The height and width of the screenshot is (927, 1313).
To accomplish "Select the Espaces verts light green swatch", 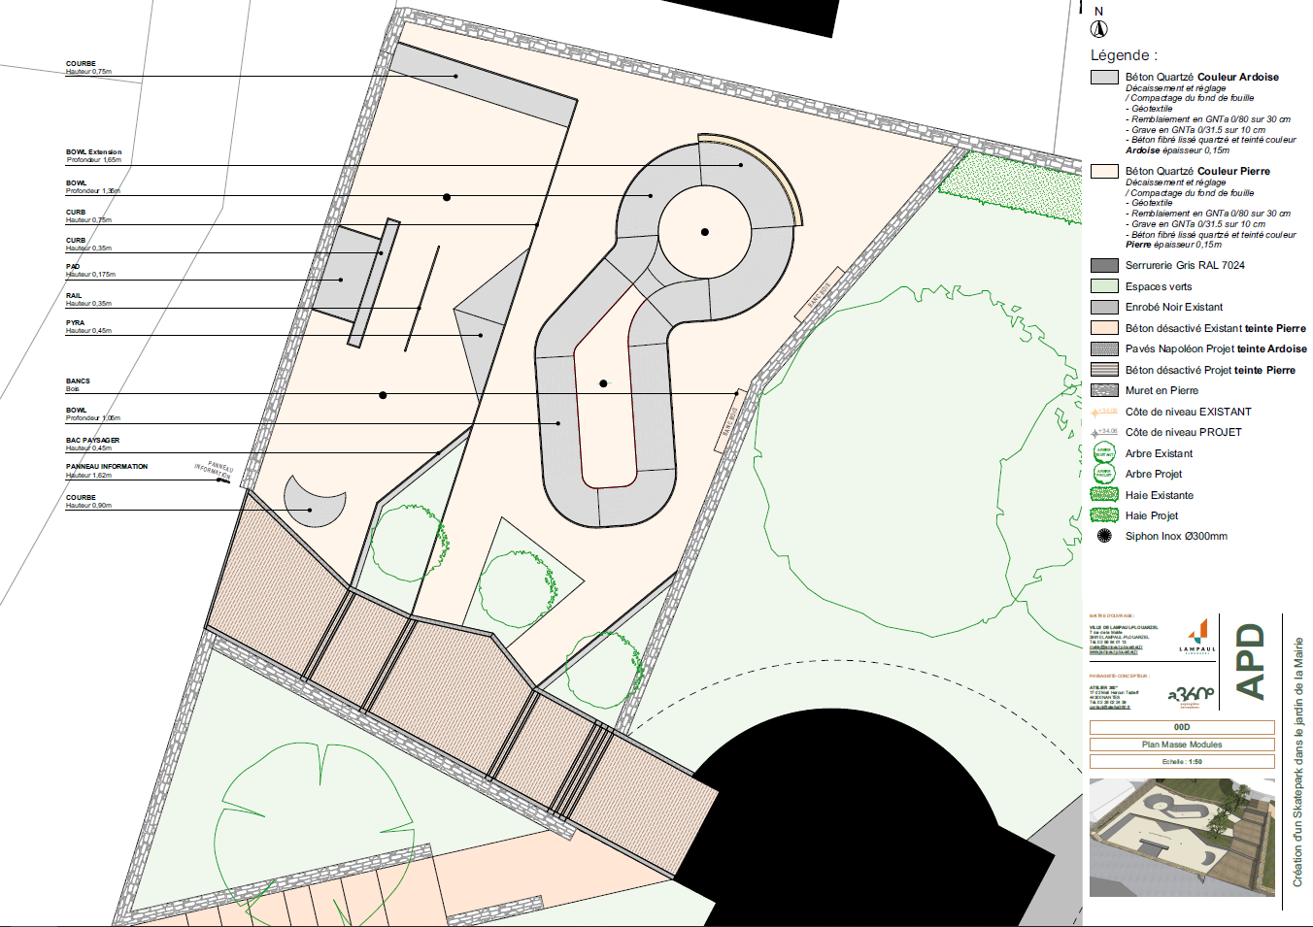I will tap(1104, 285).
